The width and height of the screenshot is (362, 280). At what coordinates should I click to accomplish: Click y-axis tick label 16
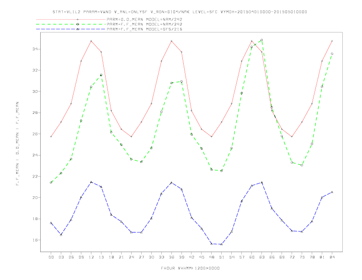(35, 240)
